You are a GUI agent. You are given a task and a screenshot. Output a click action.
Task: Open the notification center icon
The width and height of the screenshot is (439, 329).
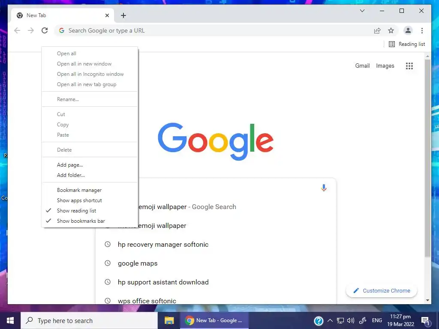(426, 321)
